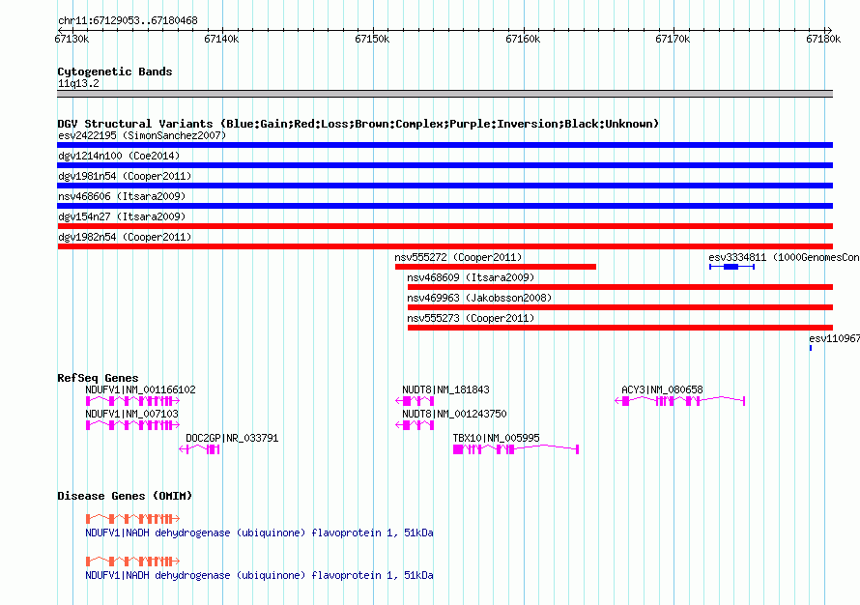Select the small blue esv3334811 variant glyph
860x605 pixels.
(731, 267)
